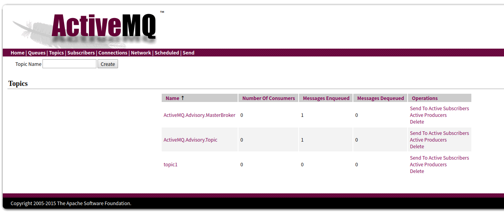Delete the topic1 topic

click(417, 171)
